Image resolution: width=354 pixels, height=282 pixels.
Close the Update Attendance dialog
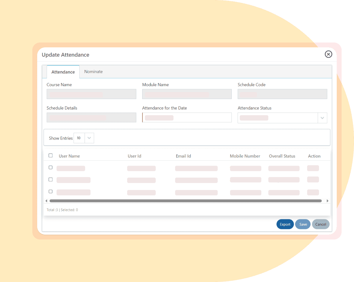[328, 54]
